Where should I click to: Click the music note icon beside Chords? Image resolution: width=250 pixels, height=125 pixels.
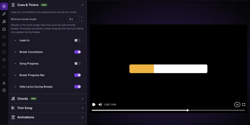(13, 99)
